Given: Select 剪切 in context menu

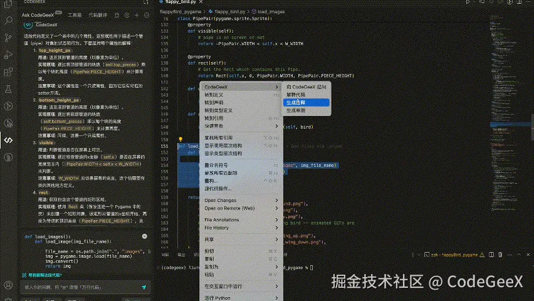Looking at the screenshot, I should coord(241,251).
